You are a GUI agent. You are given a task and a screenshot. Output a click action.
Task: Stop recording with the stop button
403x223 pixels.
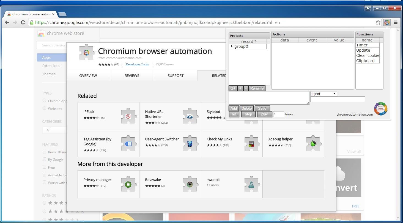(248, 114)
